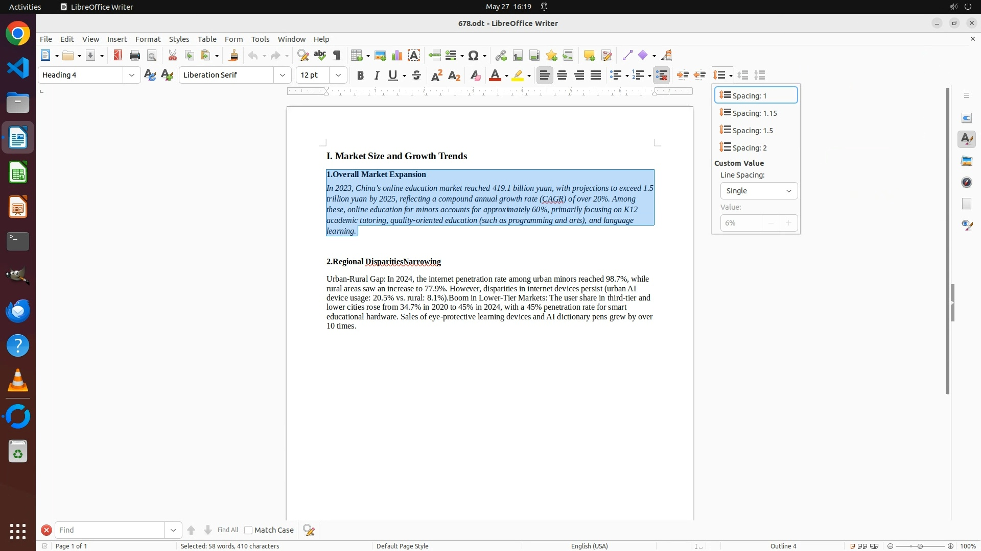
Task: Open the Navigator sidebar panel
Action: click(x=967, y=182)
